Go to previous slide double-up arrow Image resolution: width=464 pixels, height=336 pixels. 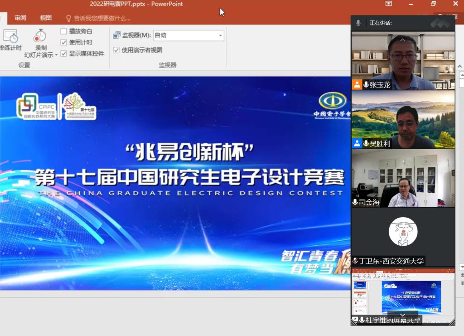(x=462, y=275)
